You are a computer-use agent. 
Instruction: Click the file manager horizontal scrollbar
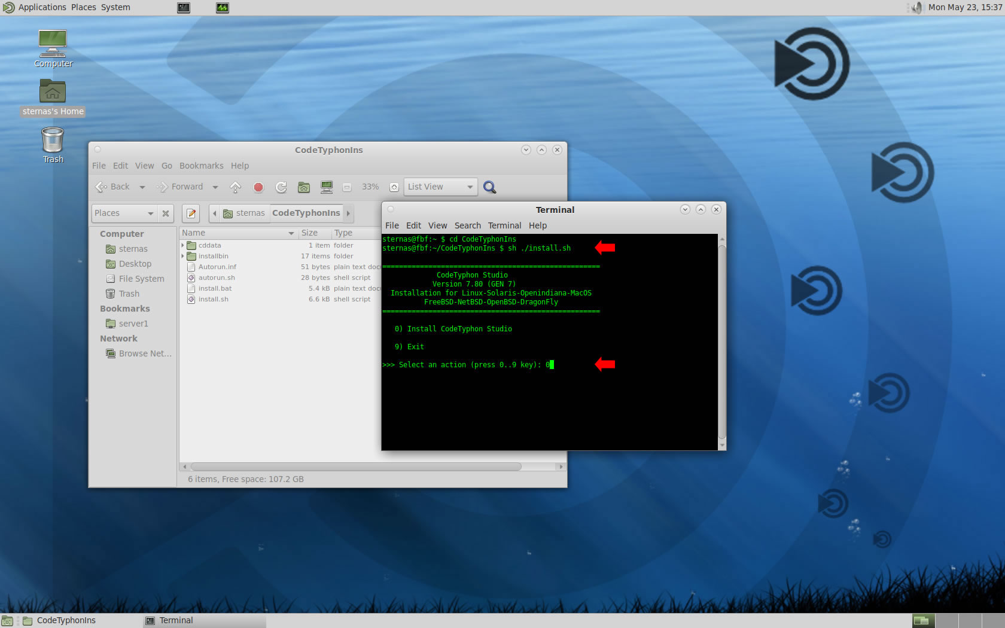[x=356, y=467]
